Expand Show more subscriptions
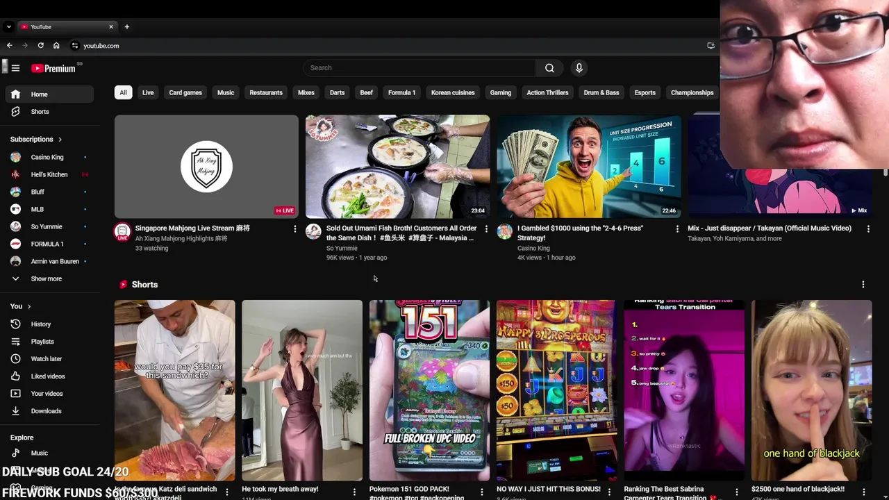Viewport: 889px width, 500px height. pyautogui.click(x=49, y=278)
